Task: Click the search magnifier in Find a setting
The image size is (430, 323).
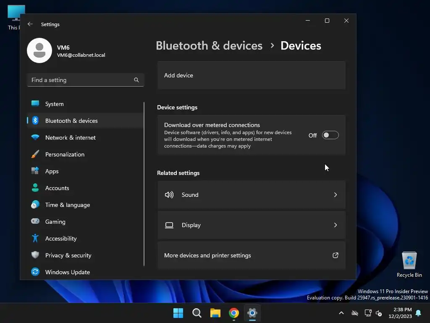Action: point(136,80)
